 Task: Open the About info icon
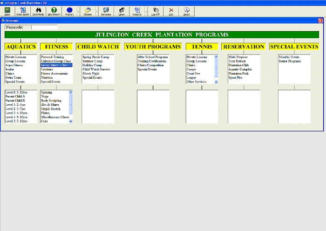187,11
